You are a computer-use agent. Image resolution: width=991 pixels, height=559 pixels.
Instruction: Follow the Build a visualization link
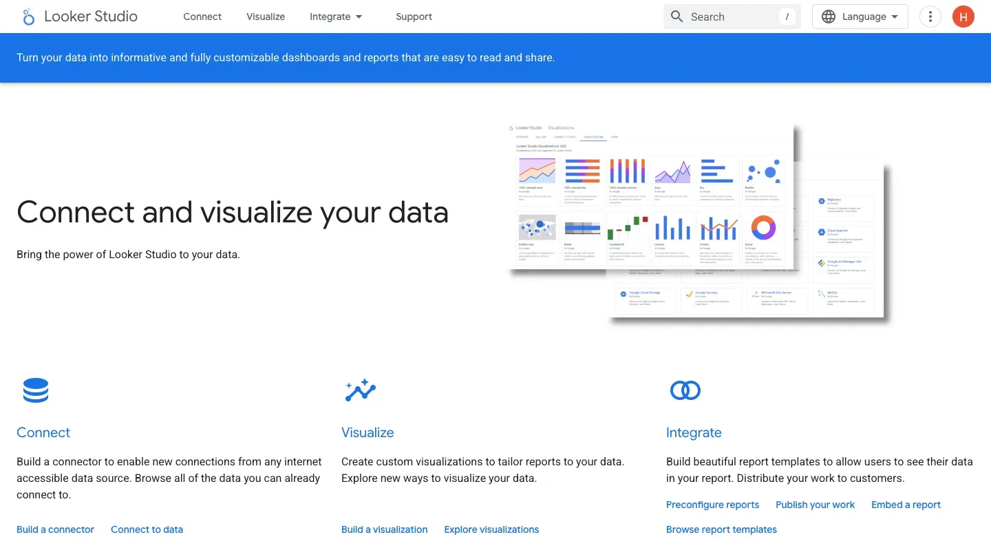point(385,529)
